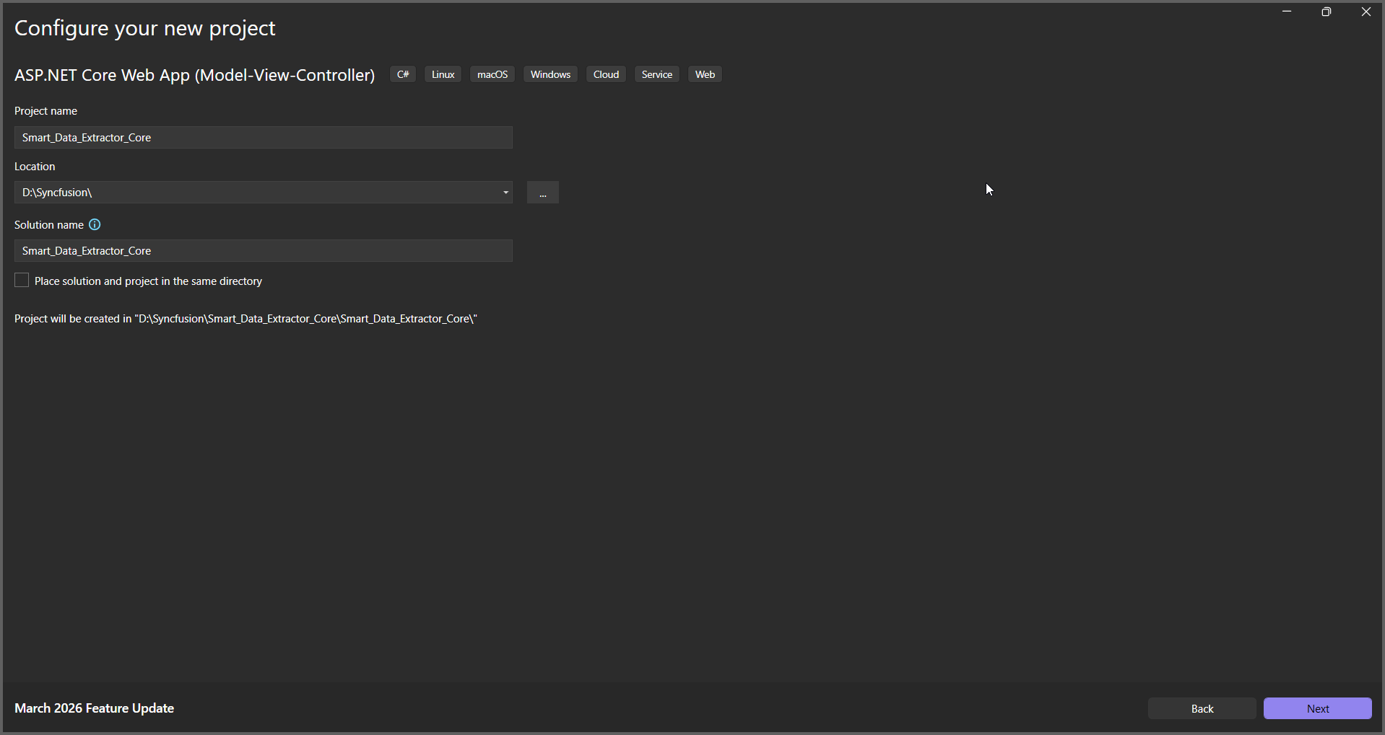Go Back to the previous step
The height and width of the screenshot is (735, 1385).
1202,708
